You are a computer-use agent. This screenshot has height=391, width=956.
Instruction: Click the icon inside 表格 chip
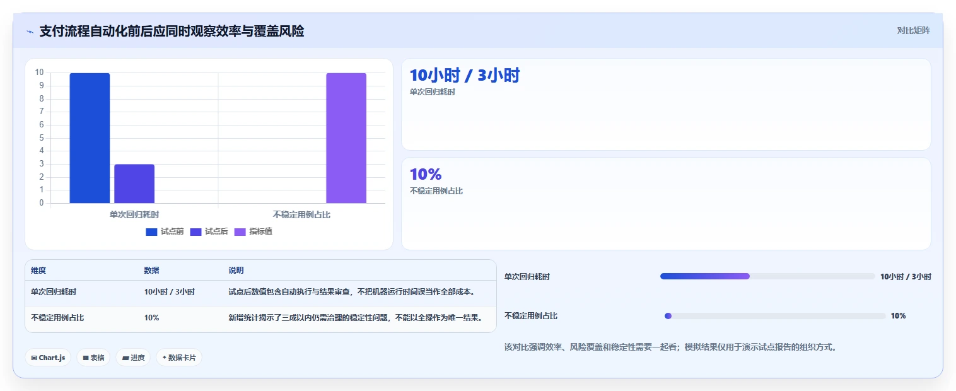(86, 358)
